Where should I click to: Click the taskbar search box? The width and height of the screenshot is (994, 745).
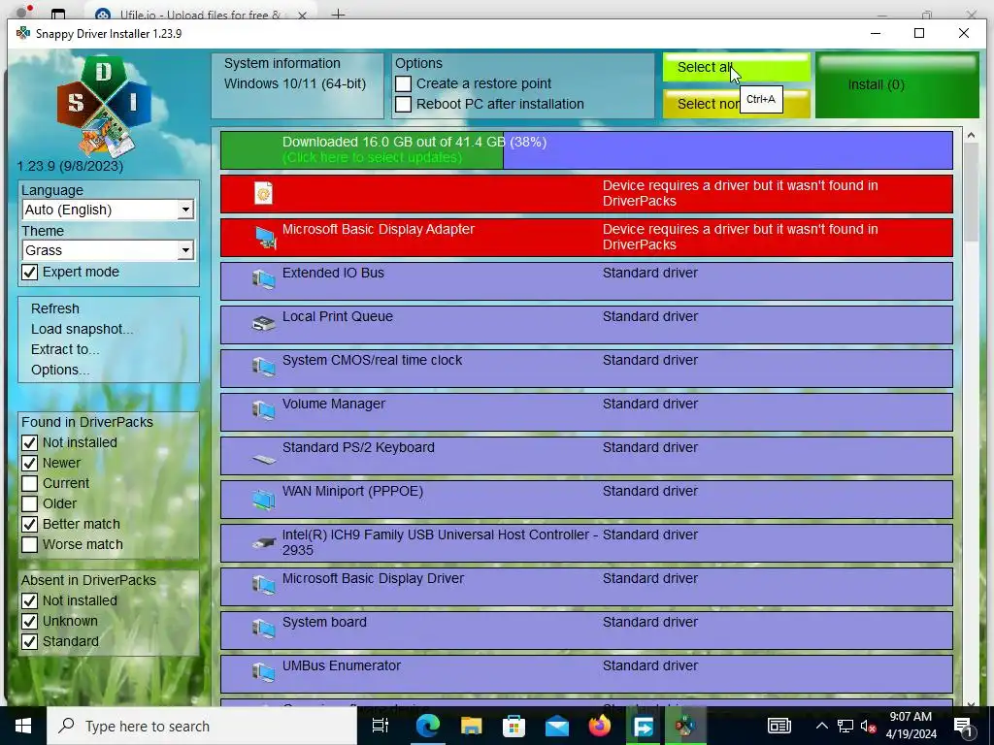(x=202, y=726)
